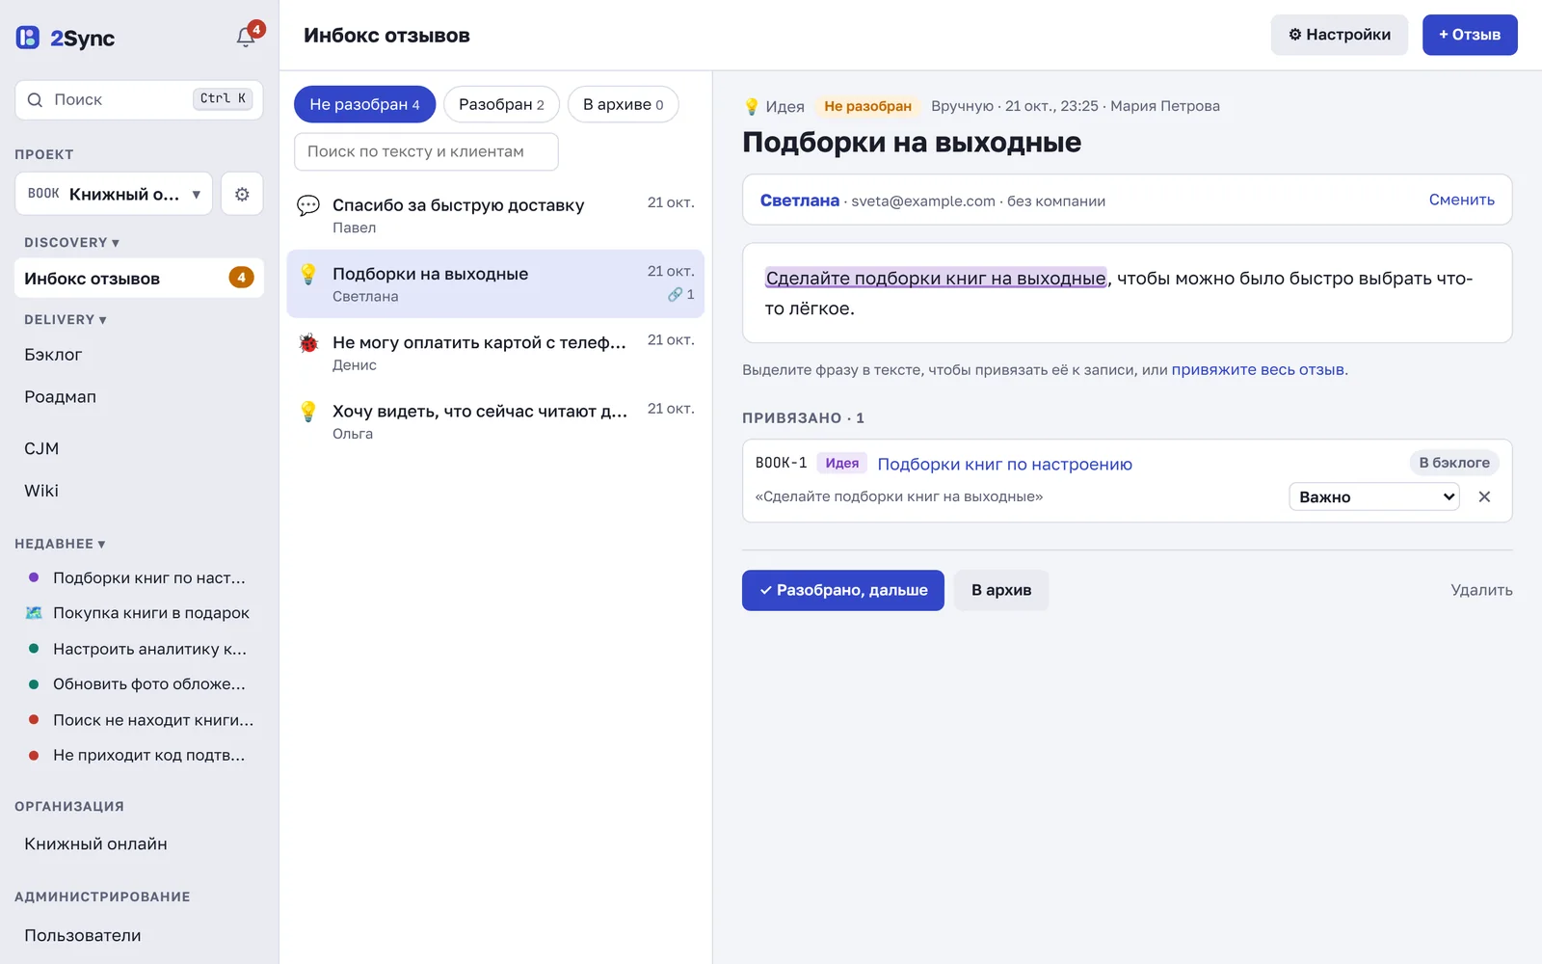Open the Книжный project dropdown
1542x964 pixels.
114,194
